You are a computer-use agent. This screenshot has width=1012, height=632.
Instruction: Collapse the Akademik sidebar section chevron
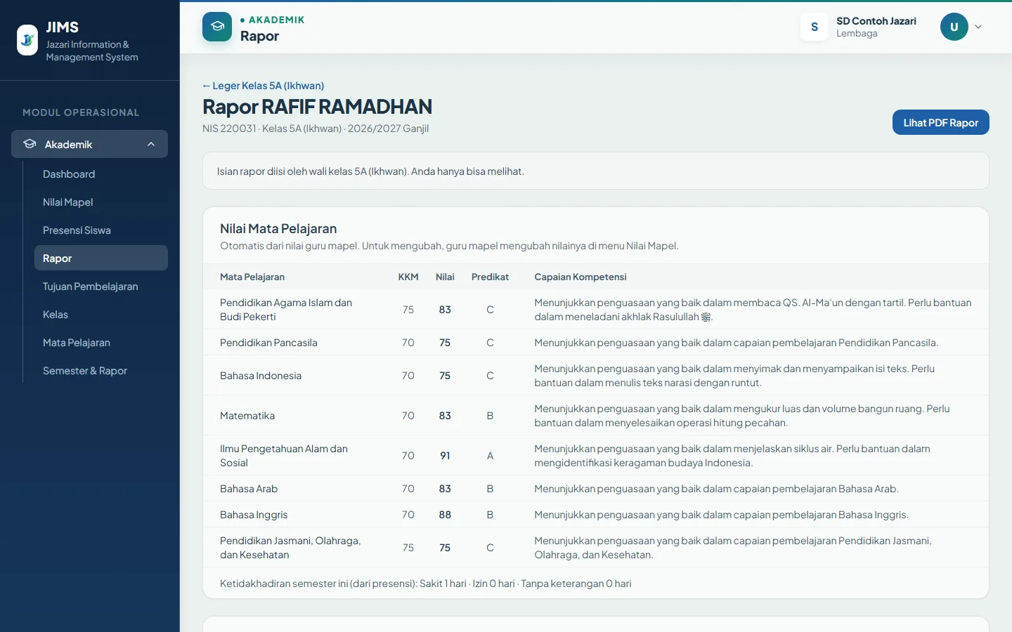(151, 144)
